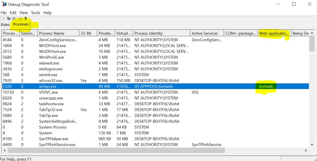Select the ZeroConfigService.exe process row

(155, 40)
